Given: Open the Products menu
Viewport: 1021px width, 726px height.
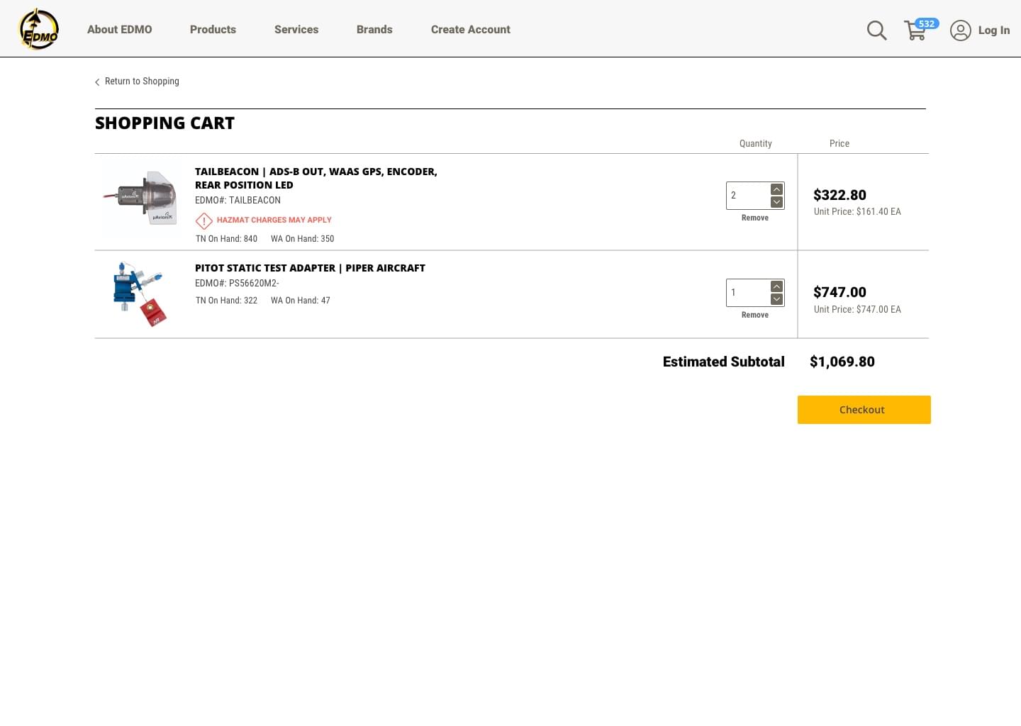Looking at the screenshot, I should (x=213, y=30).
